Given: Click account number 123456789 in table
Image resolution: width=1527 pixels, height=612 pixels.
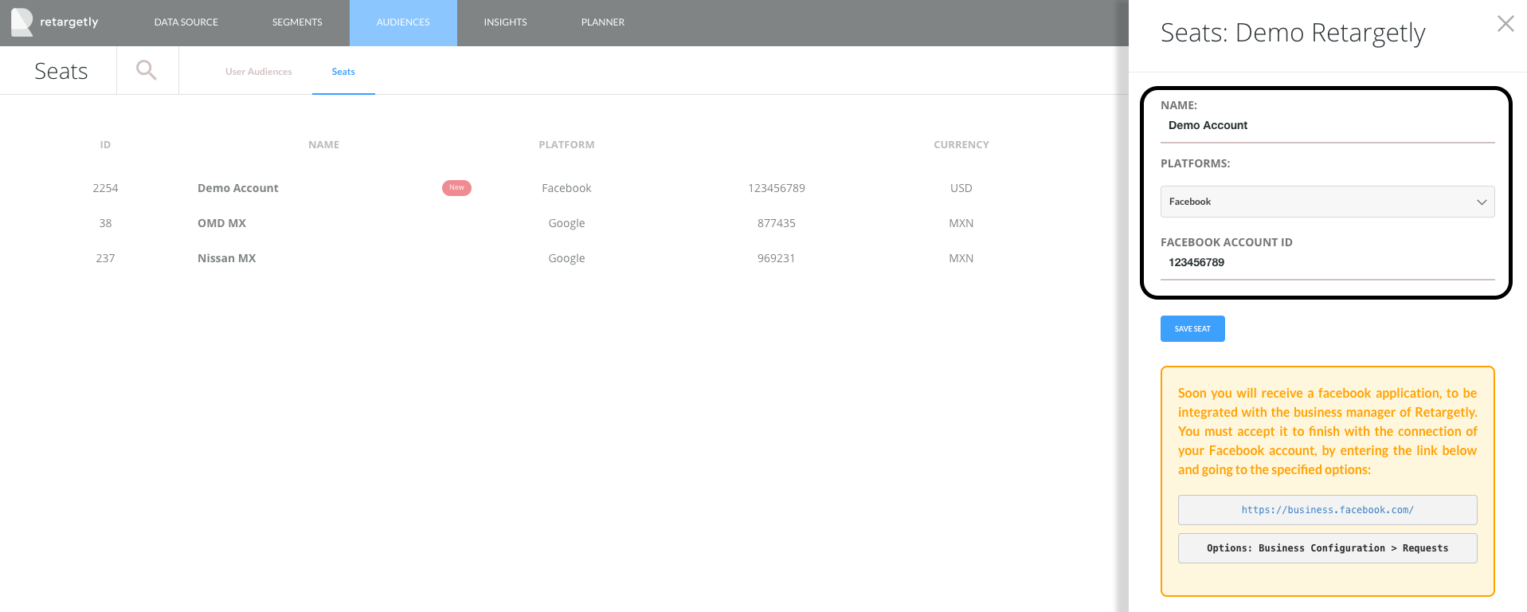Looking at the screenshot, I should (x=777, y=188).
